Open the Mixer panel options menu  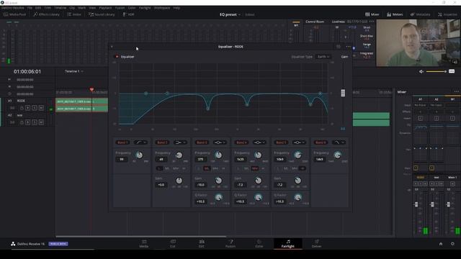(x=456, y=92)
